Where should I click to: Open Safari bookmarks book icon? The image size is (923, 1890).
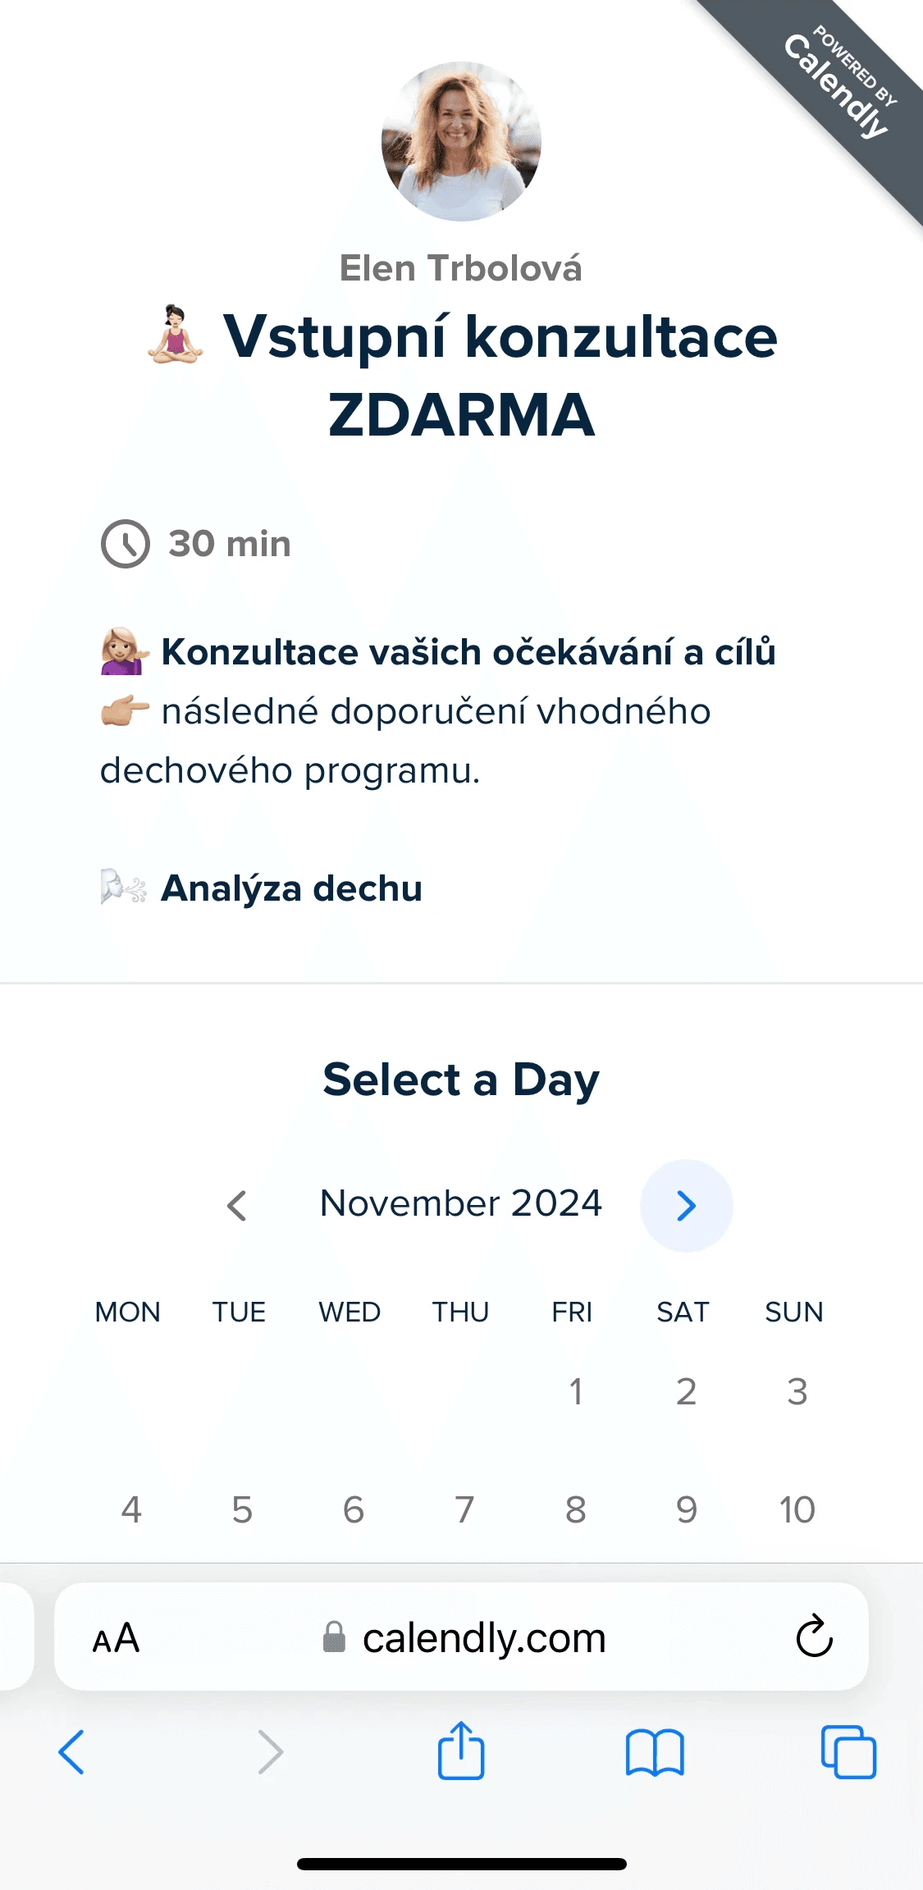(654, 1752)
